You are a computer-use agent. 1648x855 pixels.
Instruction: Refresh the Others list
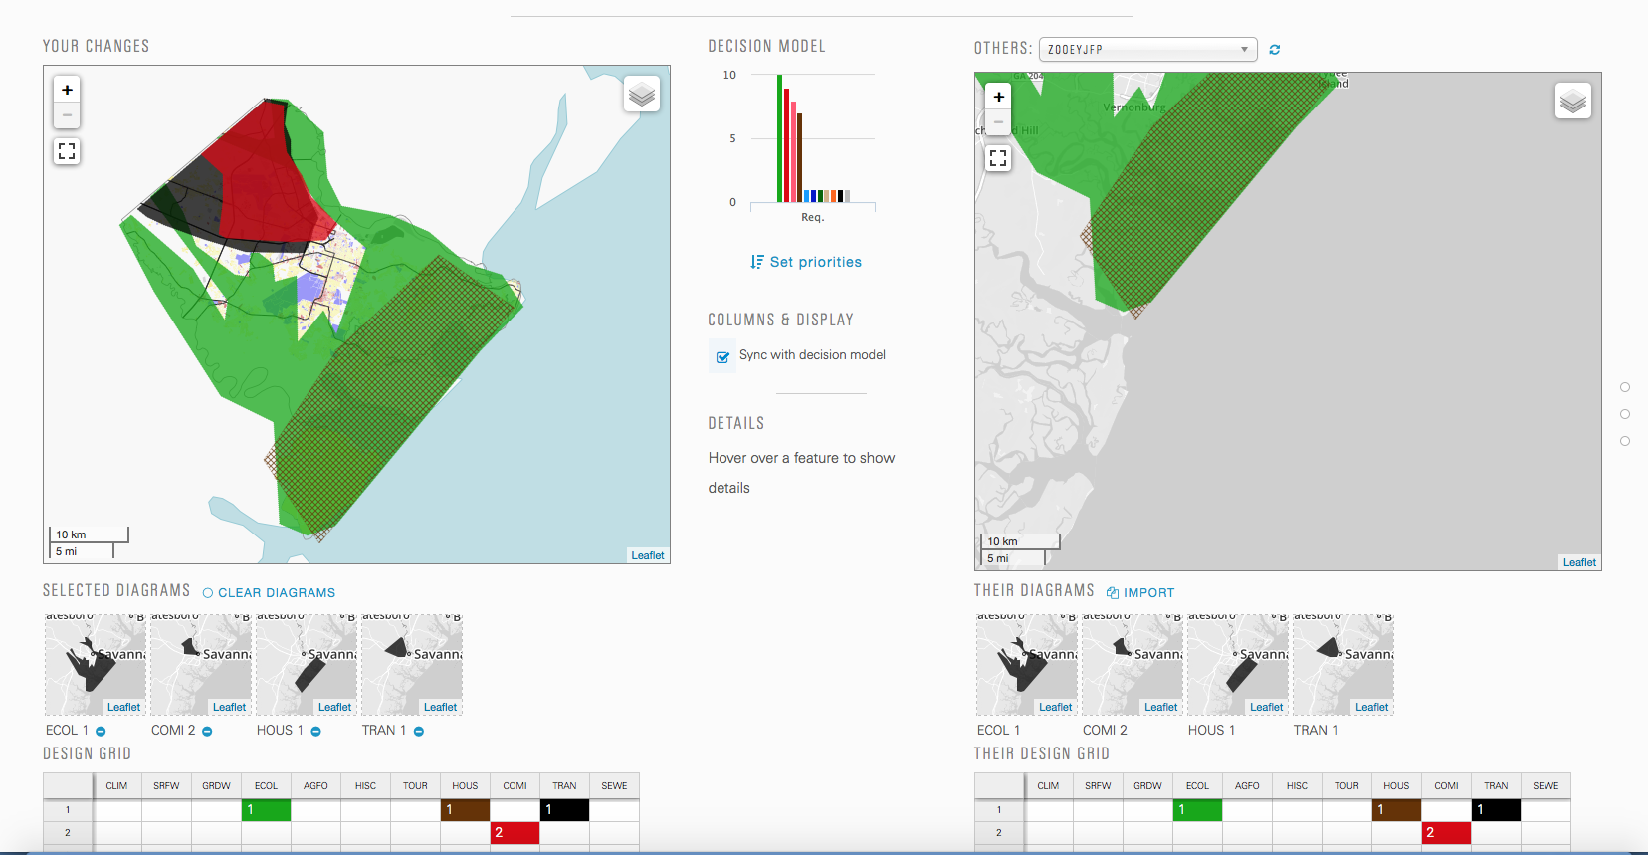tap(1275, 50)
